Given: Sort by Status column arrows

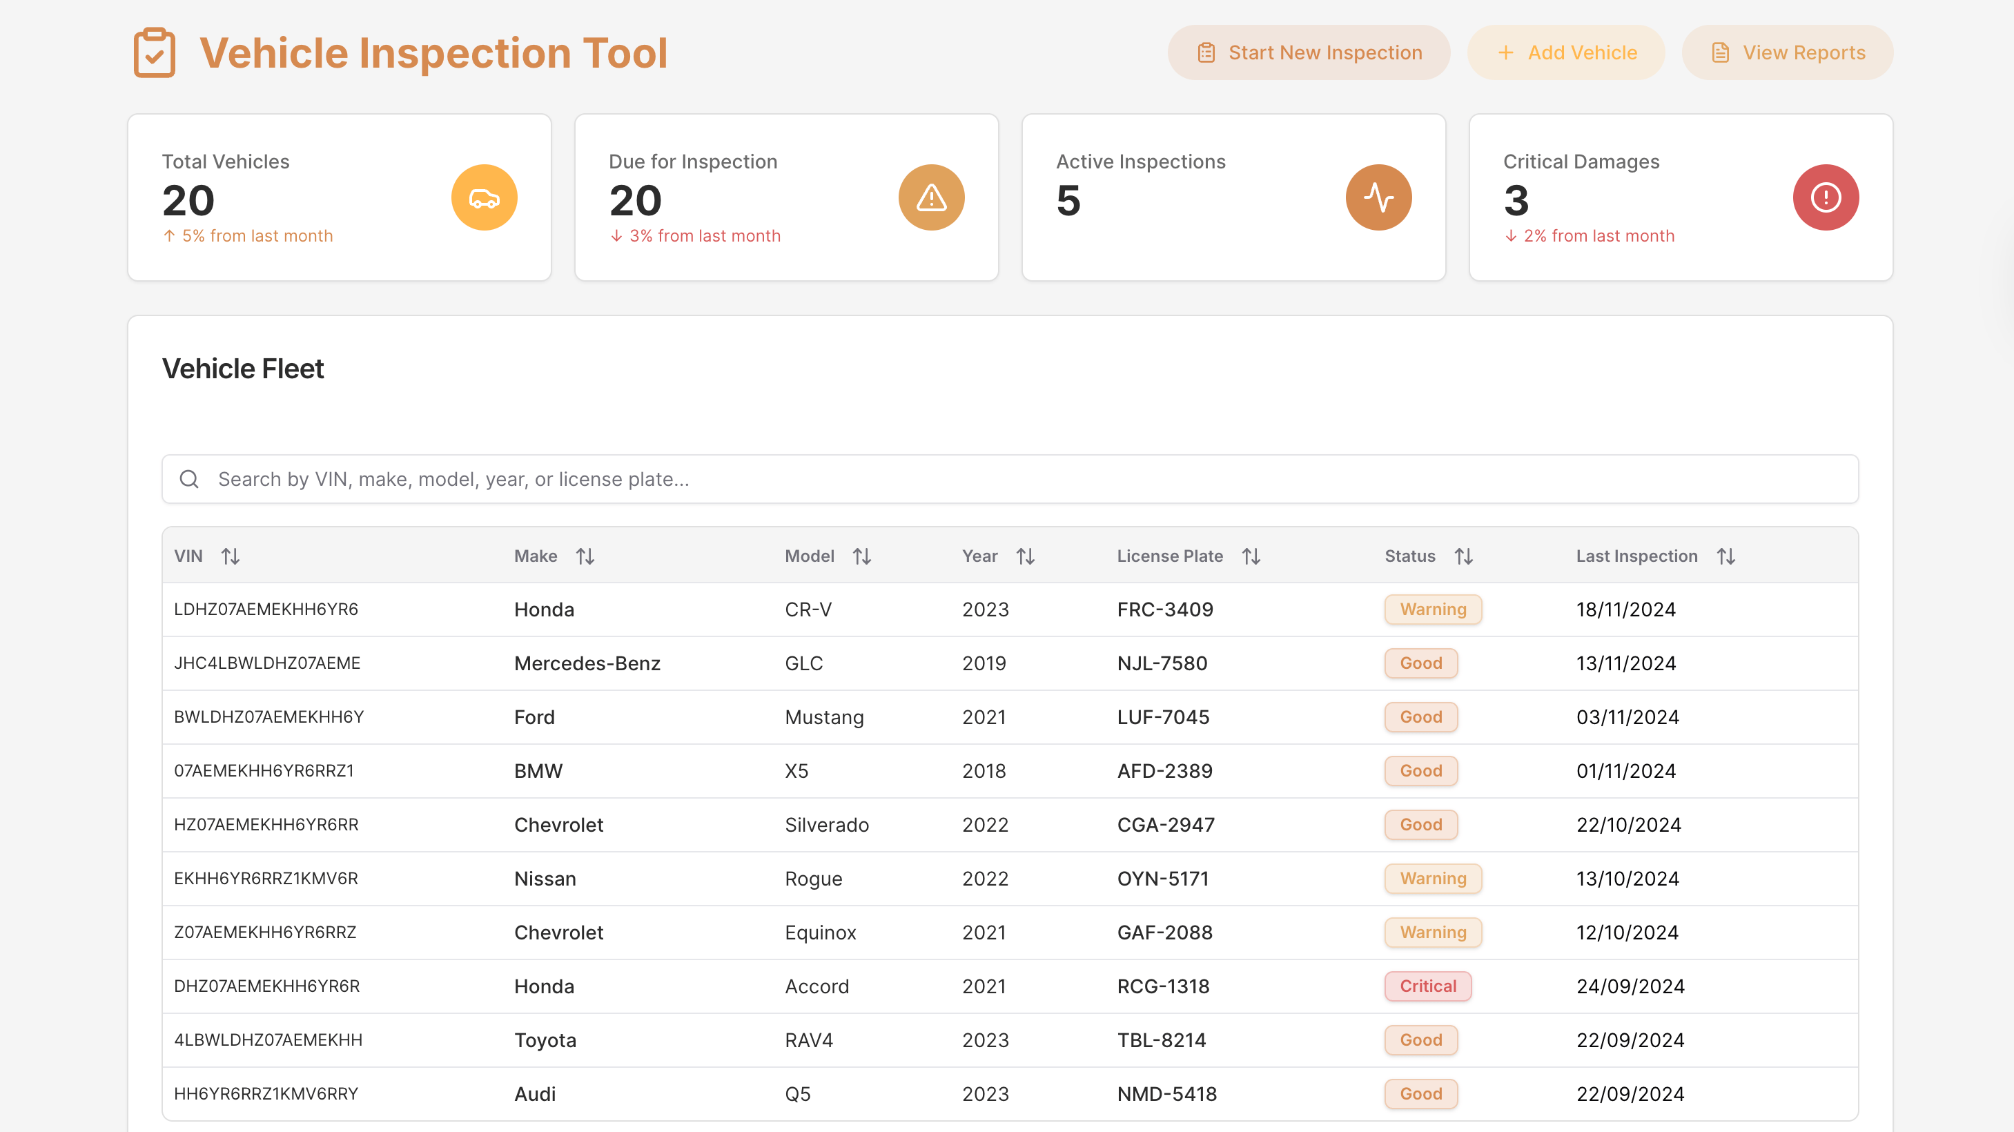Looking at the screenshot, I should [x=1464, y=556].
